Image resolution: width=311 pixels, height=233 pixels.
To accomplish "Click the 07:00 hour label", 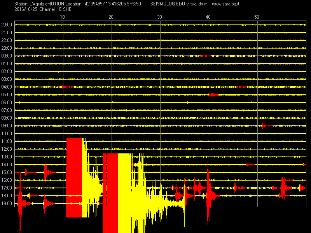I will (7, 110).
